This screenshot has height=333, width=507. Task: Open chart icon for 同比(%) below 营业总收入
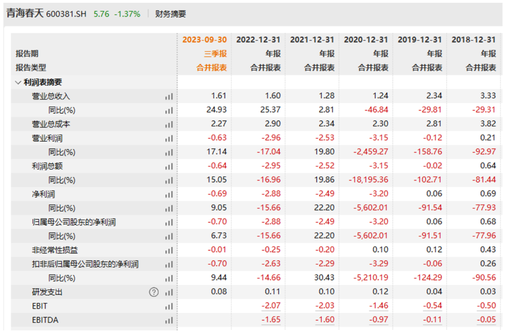(x=169, y=111)
